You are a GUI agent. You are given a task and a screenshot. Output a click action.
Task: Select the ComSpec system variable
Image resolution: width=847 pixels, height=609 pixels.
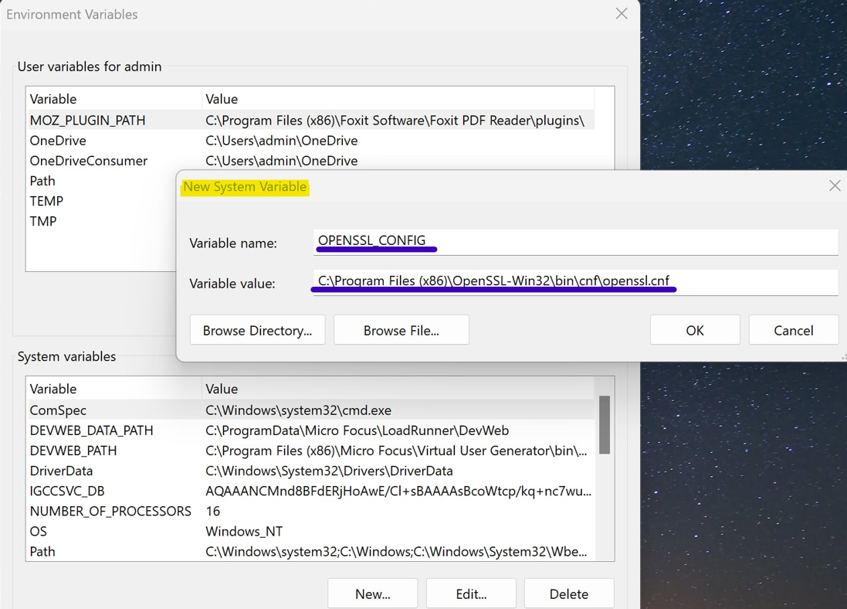click(116, 410)
